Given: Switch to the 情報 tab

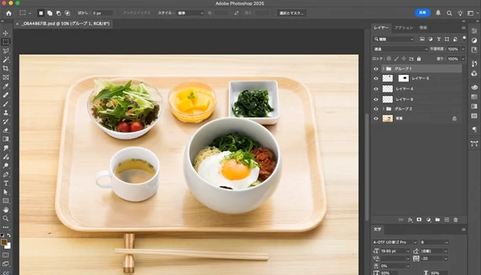Looking at the screenshot, I should coord(423,27).
